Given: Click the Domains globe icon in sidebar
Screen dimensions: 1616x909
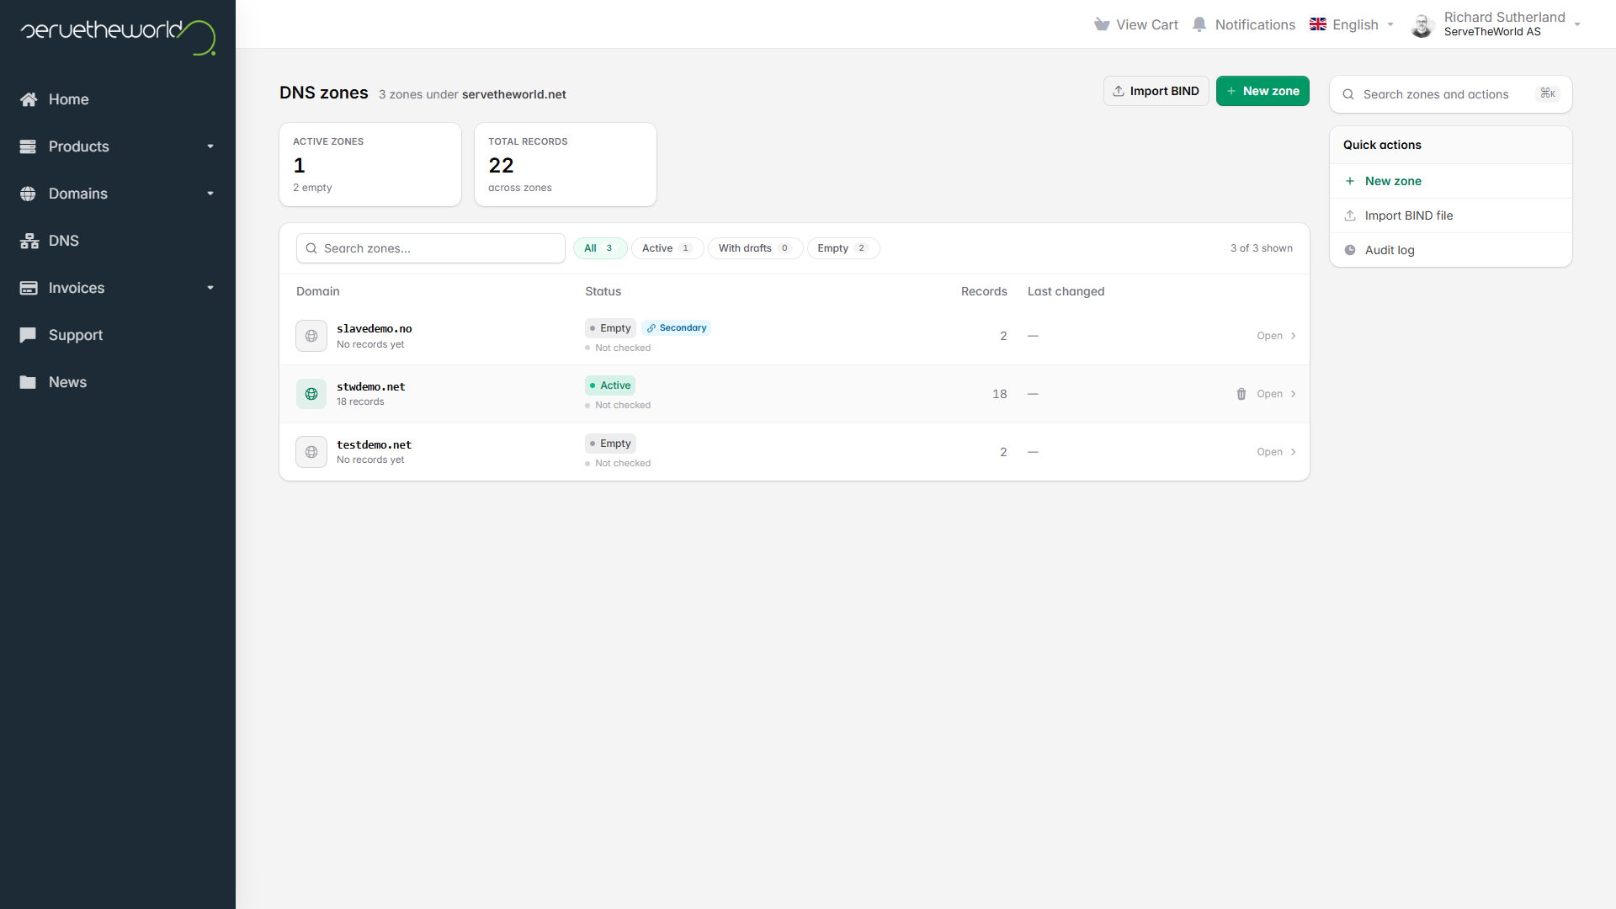Looking at the screenshot, I should coord(28,194).
